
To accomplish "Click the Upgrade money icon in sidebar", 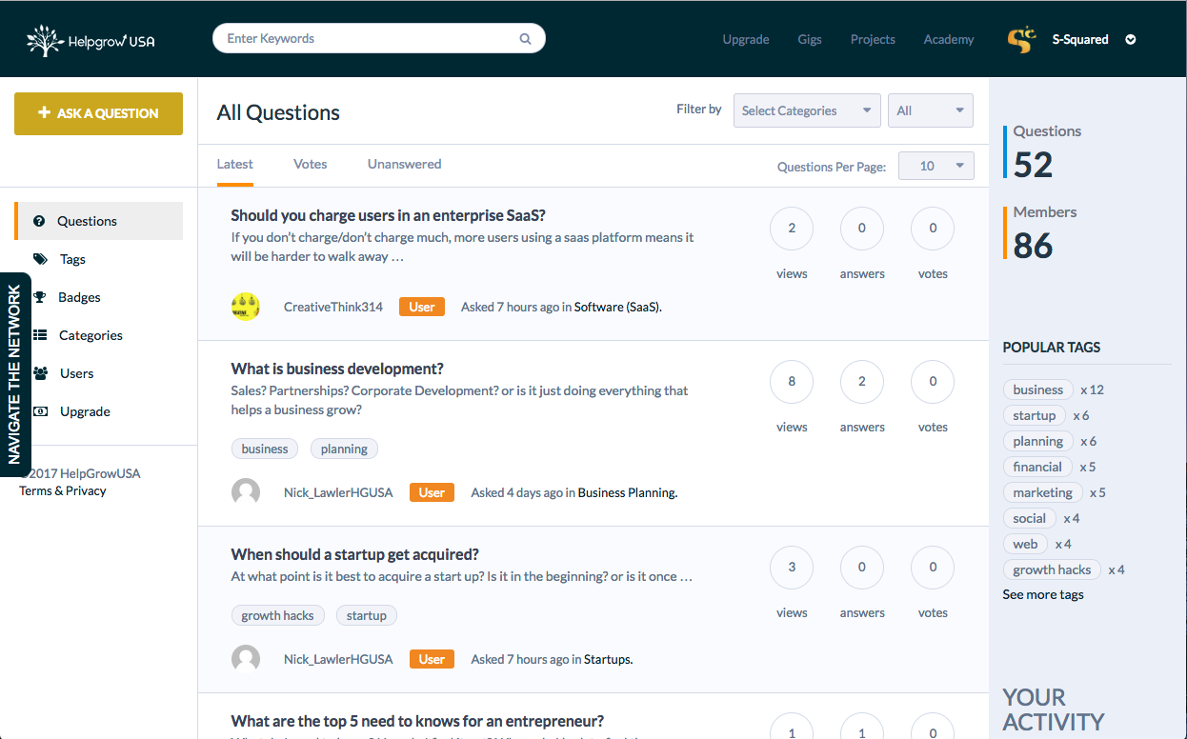I will point(40,411).
